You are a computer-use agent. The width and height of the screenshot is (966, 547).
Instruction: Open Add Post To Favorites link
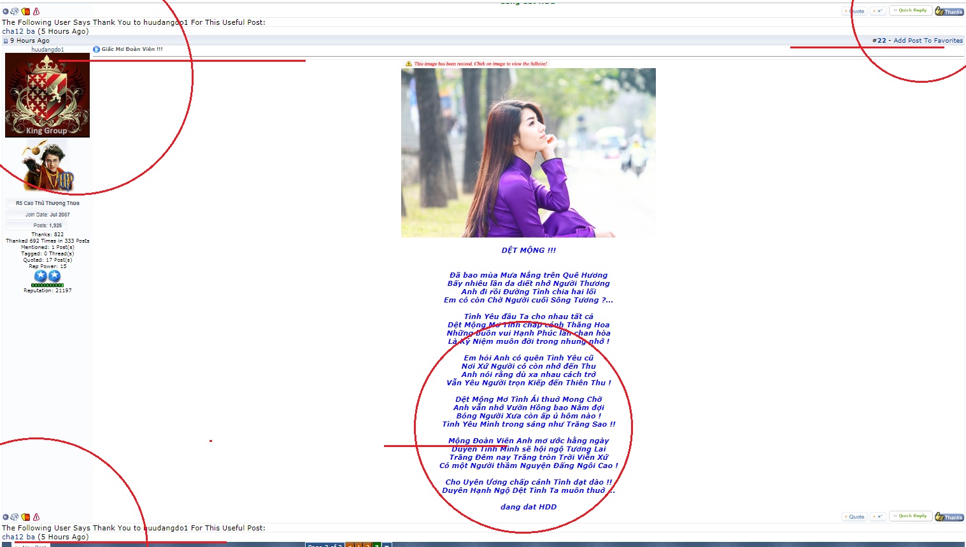(x=928, y=40)
